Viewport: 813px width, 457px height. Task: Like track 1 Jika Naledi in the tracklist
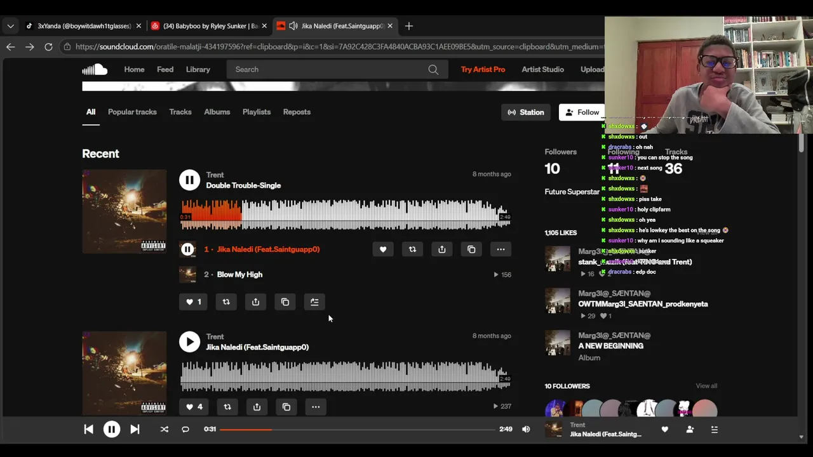pyautogui.click(x=383, y=249)
